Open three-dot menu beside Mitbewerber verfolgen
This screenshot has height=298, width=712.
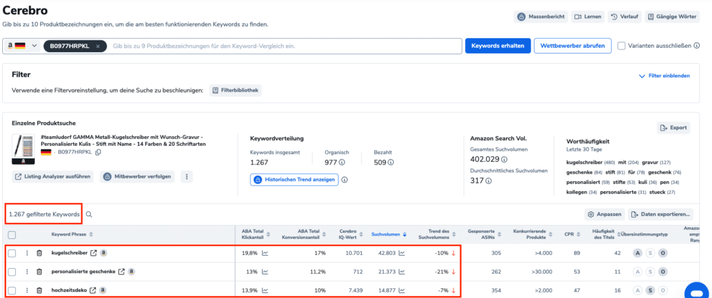186,177
